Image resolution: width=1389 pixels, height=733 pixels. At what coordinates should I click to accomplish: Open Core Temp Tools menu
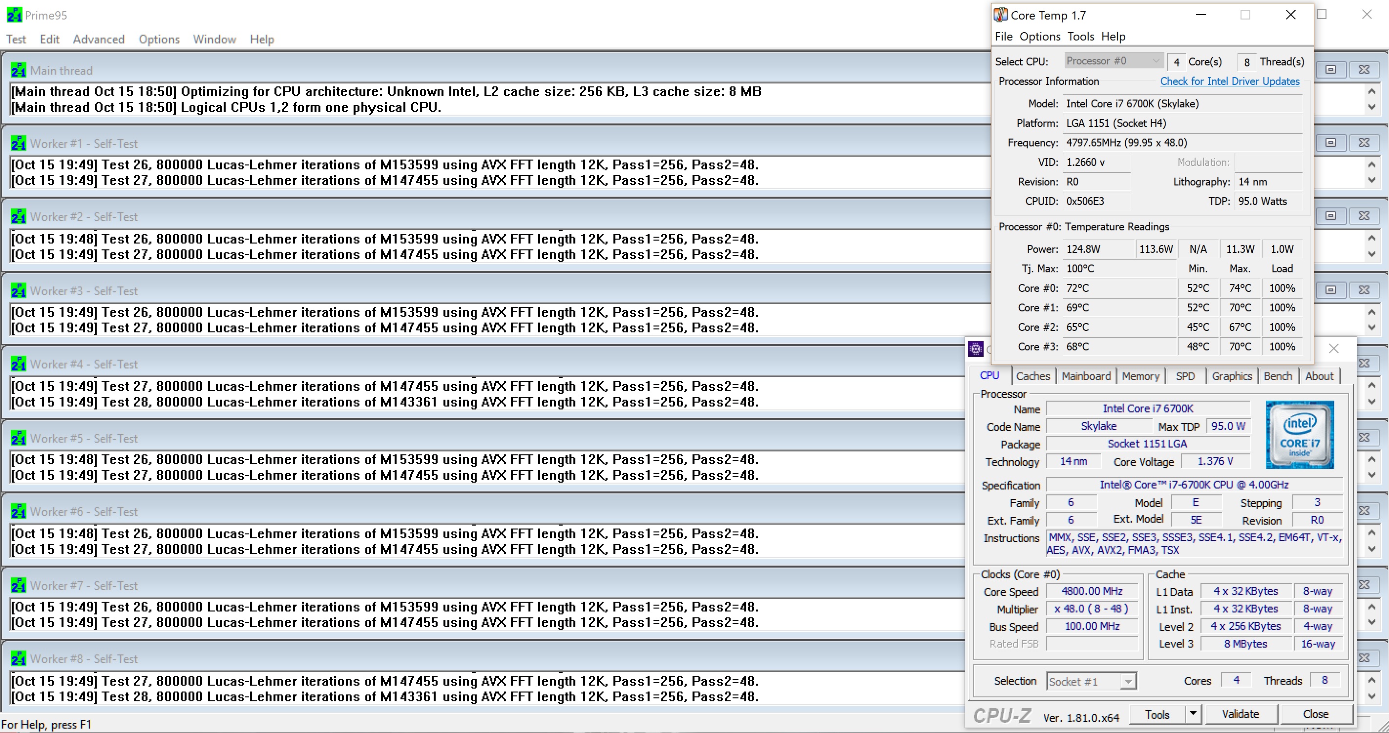(1080, 37)
